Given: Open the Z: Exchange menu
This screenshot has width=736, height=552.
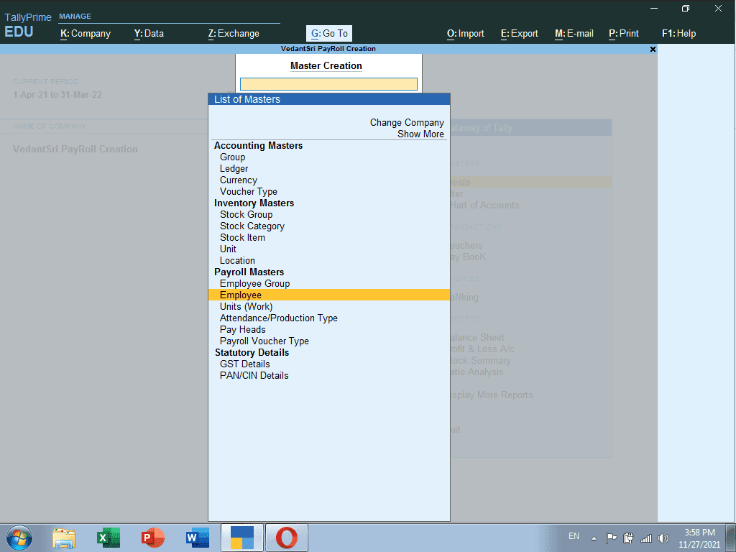Looking at the screenshot, I should 234,33.
